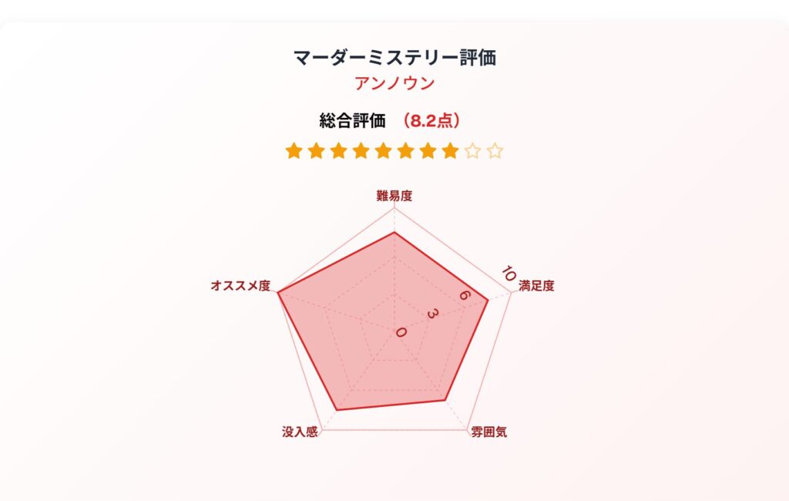
Task: Click the eighth filled star
Action: [x=450, y=150]
